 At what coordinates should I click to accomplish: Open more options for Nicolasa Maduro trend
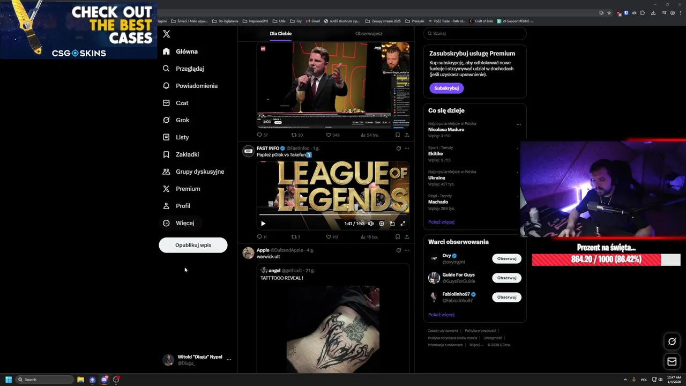[x=518, y=124]
